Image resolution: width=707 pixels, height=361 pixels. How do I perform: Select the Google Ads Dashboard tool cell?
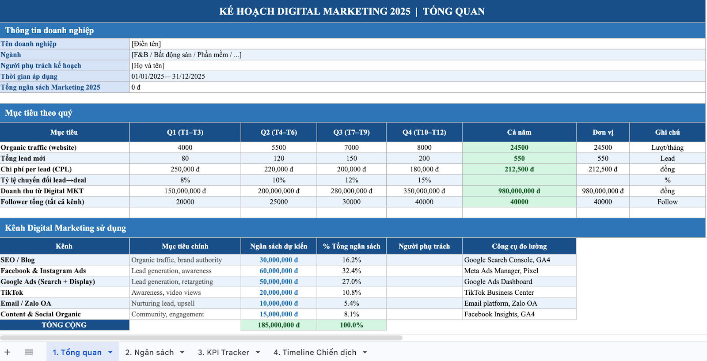pos(519,281)
